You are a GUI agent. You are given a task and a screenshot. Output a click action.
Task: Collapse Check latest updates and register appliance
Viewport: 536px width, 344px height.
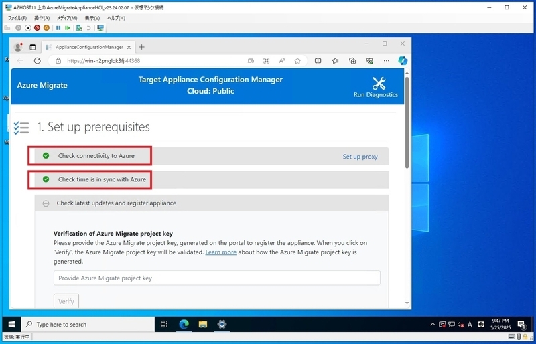point(211,203)
